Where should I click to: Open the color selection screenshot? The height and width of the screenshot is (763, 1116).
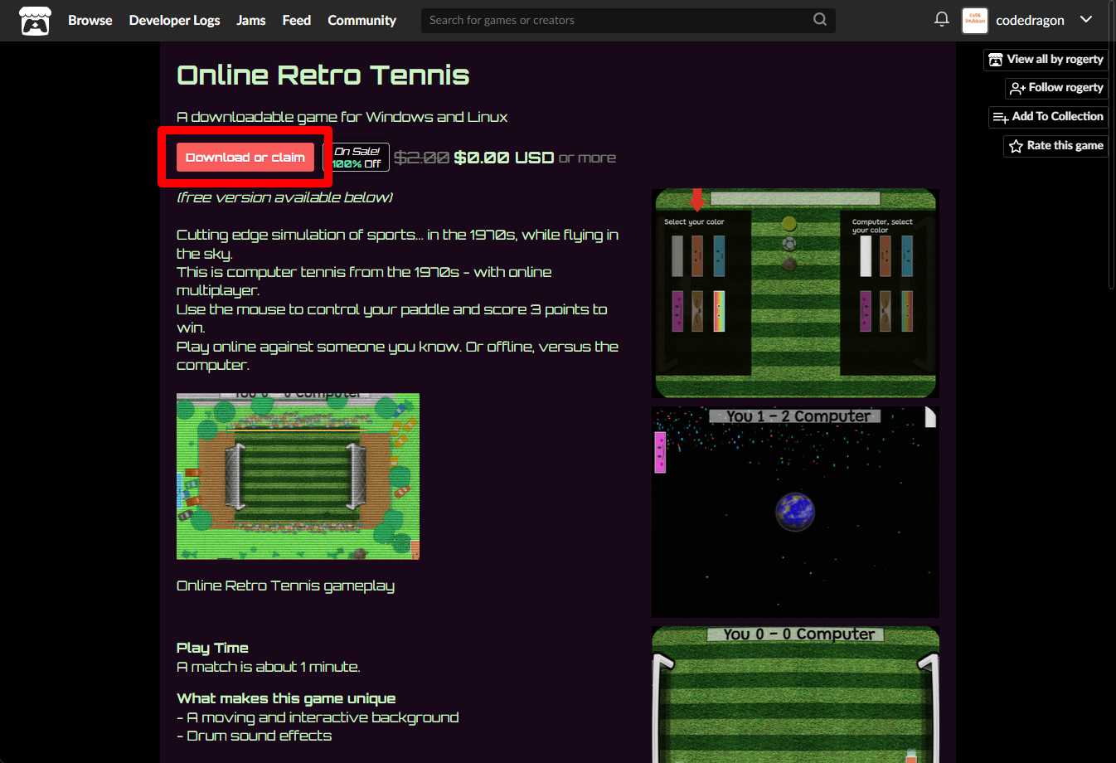[796, 294]
